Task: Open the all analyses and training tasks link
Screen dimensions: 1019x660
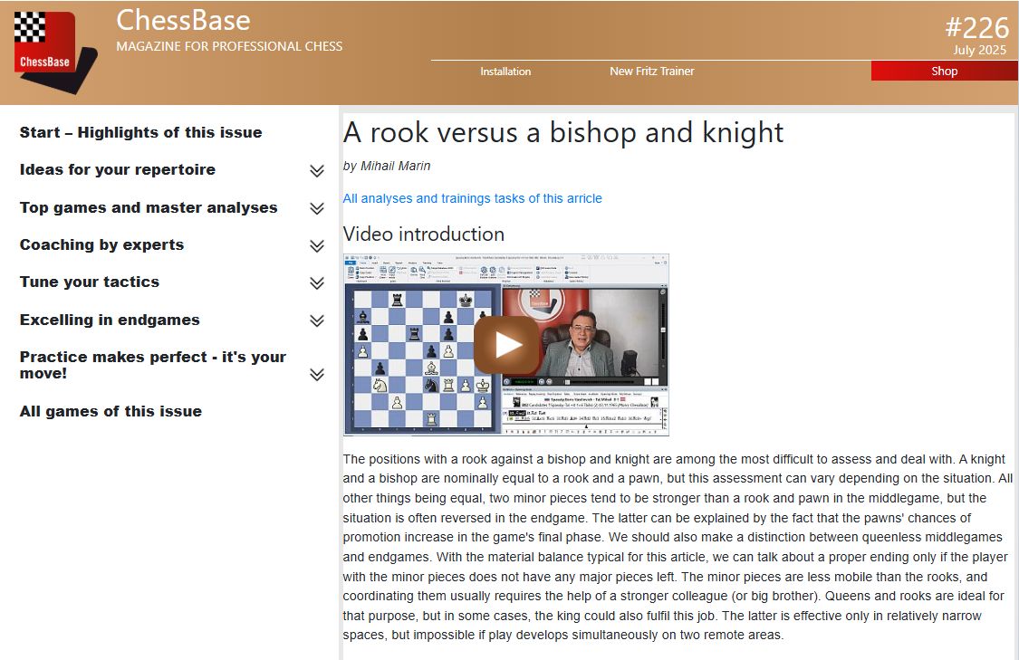Action: point(472,198)
